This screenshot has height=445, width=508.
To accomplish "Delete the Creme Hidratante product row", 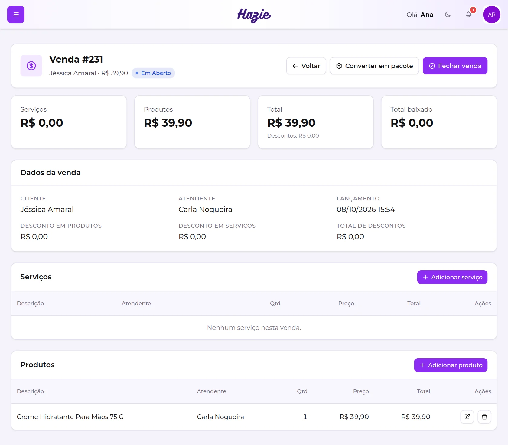I will click(484, 417).
